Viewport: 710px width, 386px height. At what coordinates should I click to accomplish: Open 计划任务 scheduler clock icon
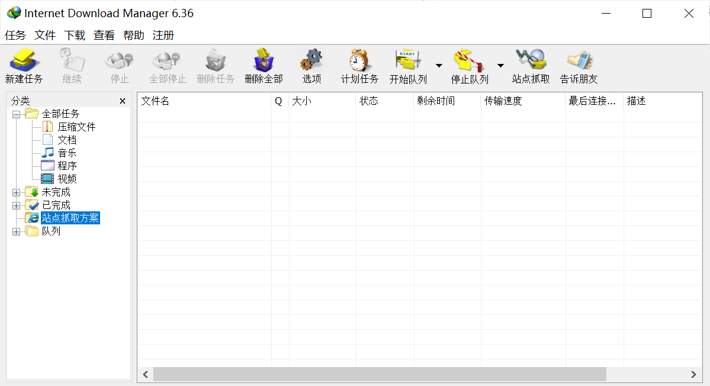(x=359, y=60)
